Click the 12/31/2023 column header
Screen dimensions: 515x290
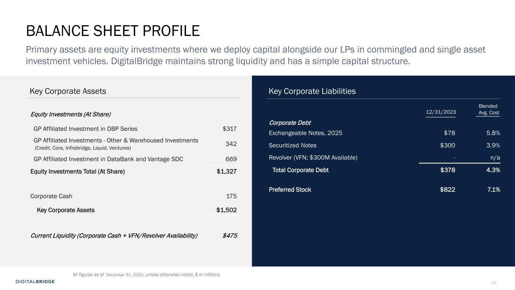point(441,112)
